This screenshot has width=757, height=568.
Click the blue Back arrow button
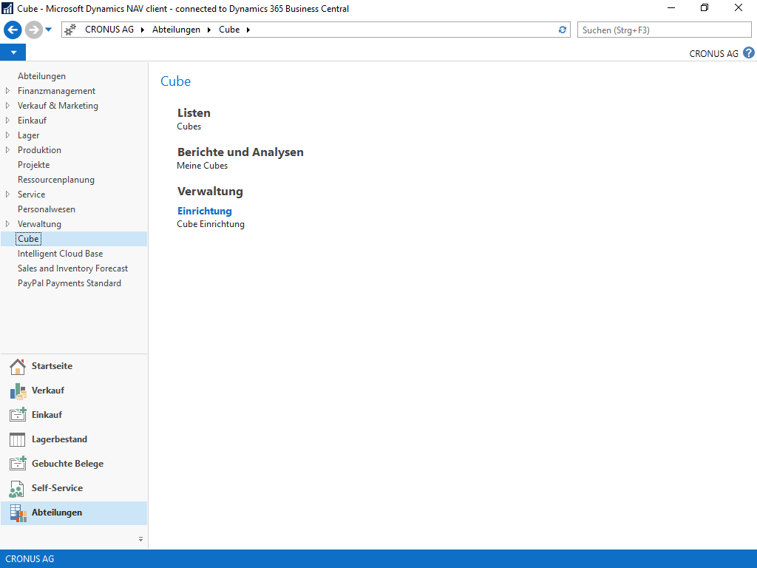(x=13, y=30)
